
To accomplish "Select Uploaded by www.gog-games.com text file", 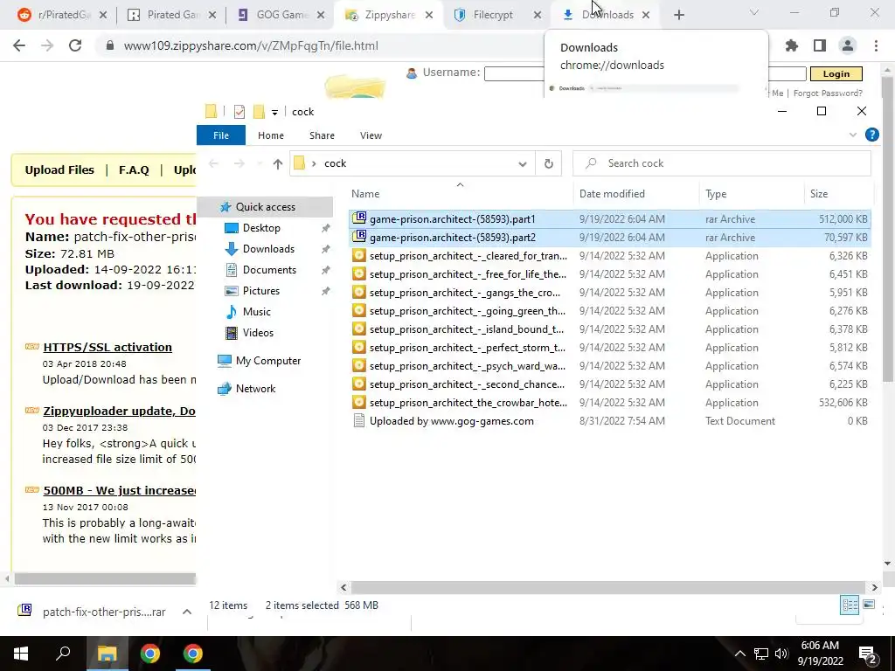I will 609,421.
